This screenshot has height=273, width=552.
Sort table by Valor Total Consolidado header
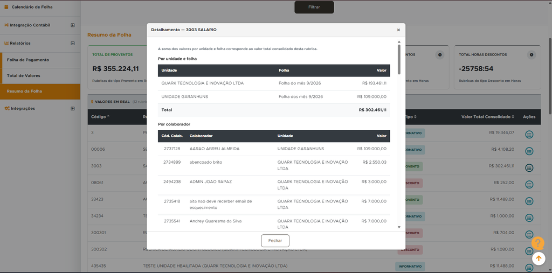[487, 116]
